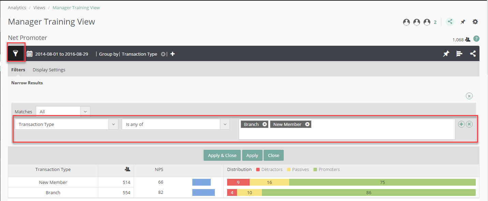This screenshot has width=488, height=201.
Task: Click the pin icon in dark toolbar
Action: (446, 54)
